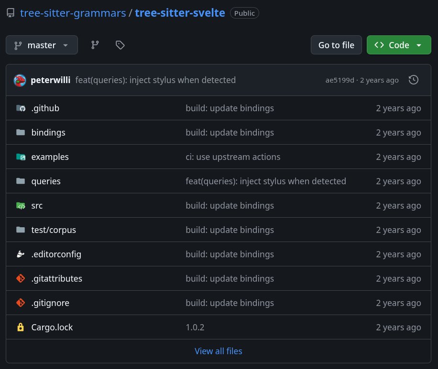Open the tags icon
438x369 pixels.
point(120,45)
